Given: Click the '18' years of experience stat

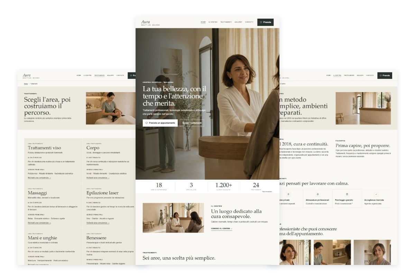Looking at the screenshot, I should (x=159, y=185).
